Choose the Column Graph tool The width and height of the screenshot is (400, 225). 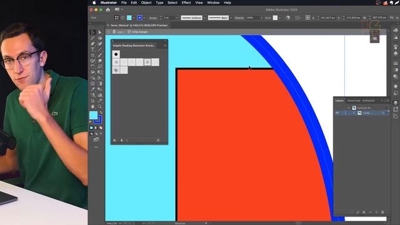[x=100, y=95]
